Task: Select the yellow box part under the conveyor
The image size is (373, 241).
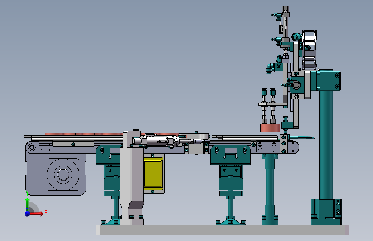Action: [x=154, y=173]
